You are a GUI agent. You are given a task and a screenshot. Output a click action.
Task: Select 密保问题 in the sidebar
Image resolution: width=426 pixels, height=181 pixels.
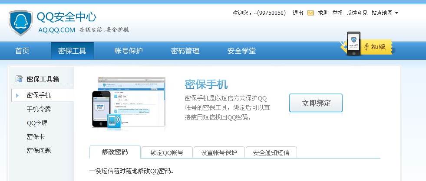(39, 151)
